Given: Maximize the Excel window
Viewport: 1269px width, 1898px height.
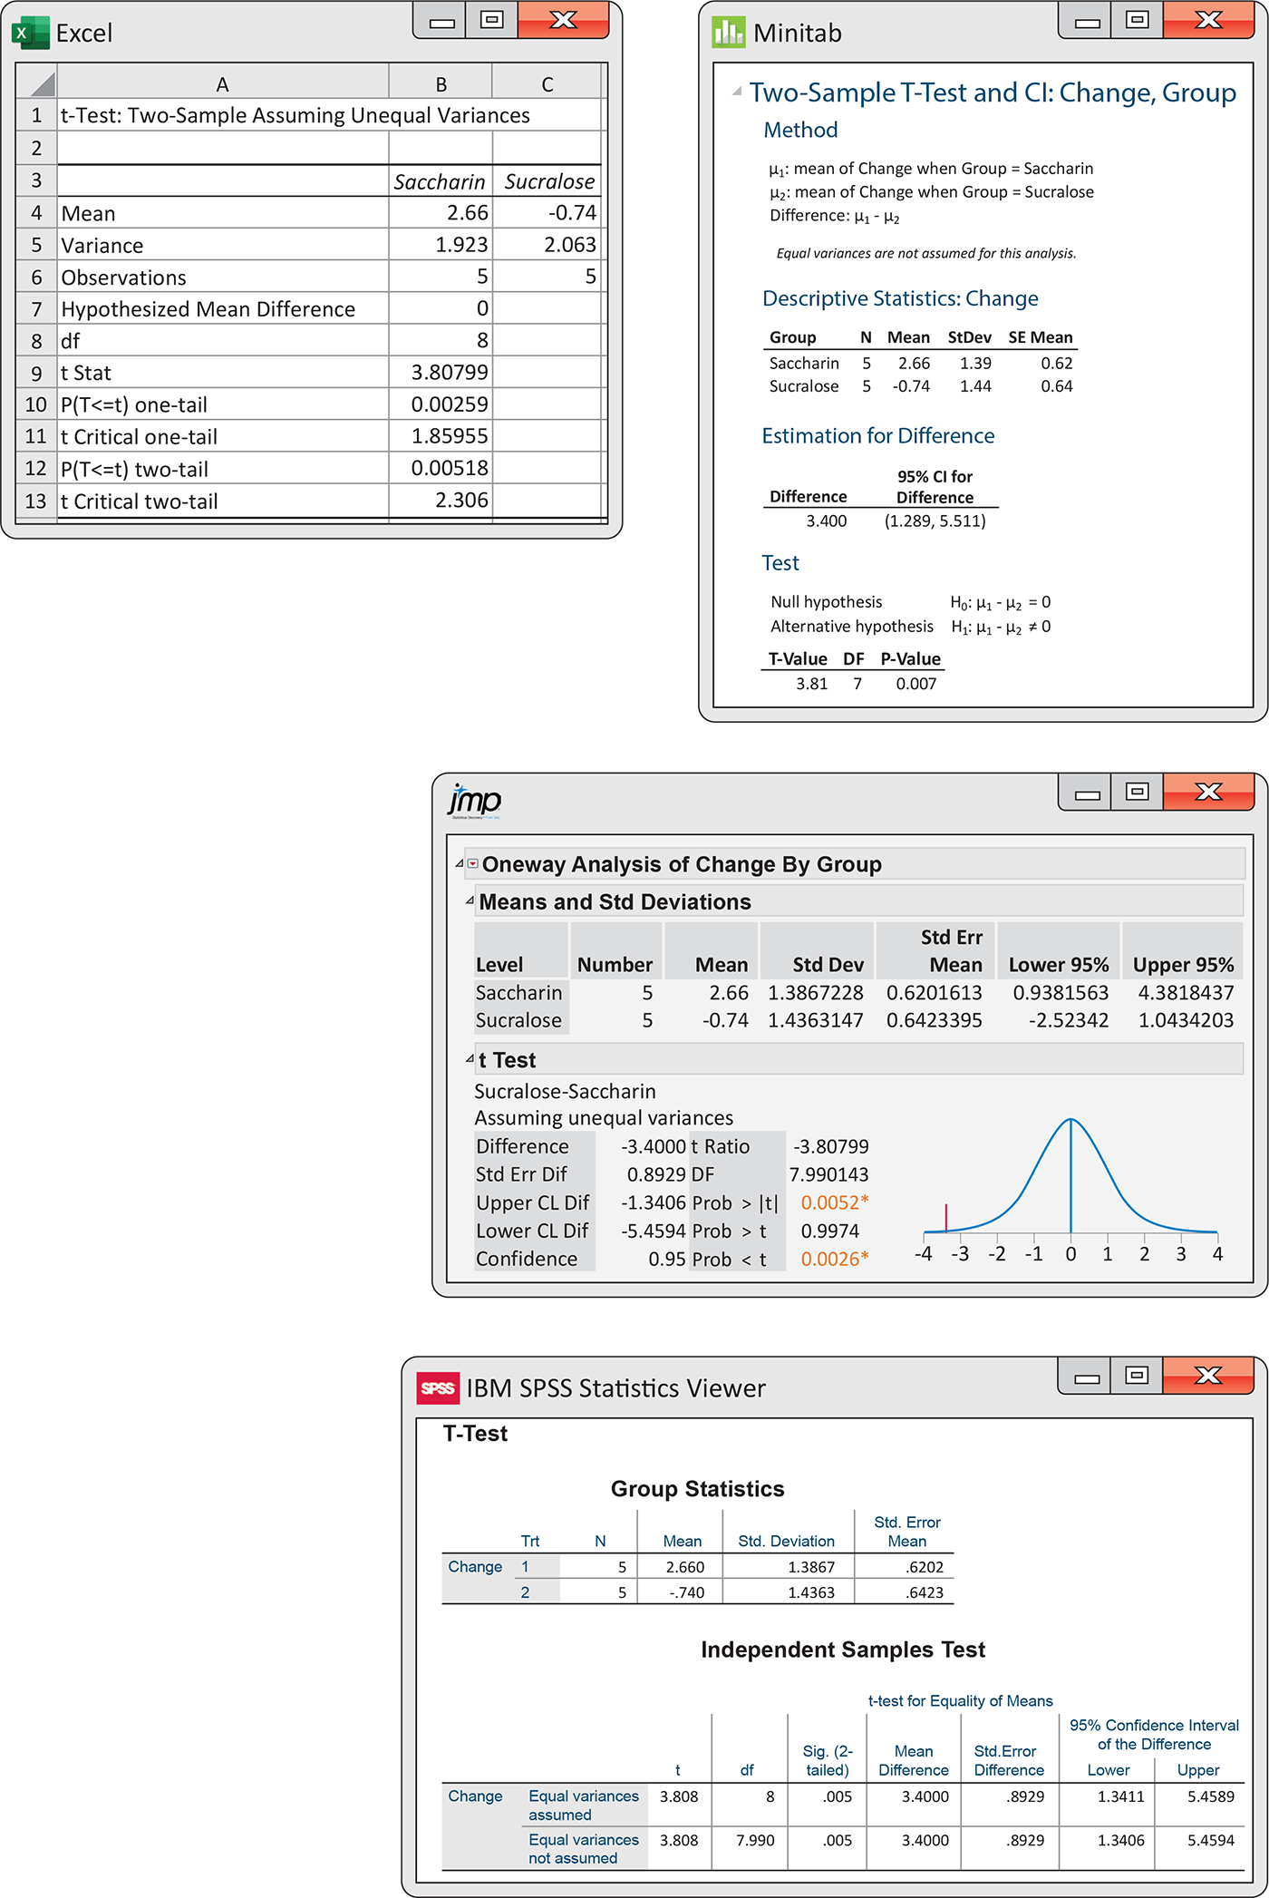Looking at the screenshot, I should [492, 21].
